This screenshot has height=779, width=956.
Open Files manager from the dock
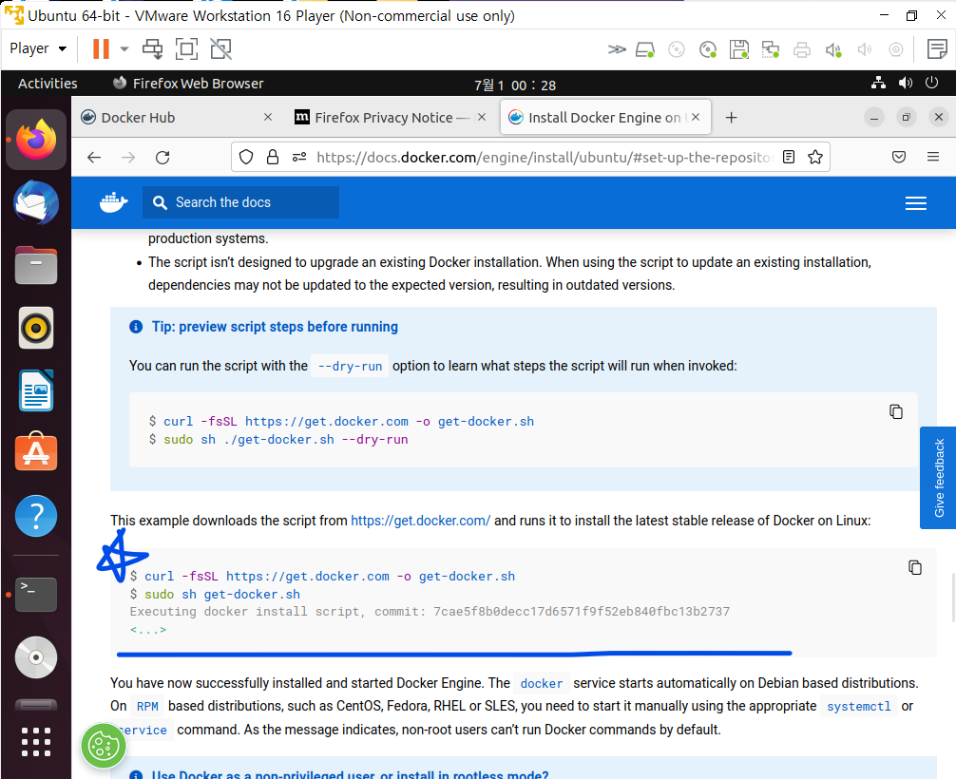[x=36, y=265]
